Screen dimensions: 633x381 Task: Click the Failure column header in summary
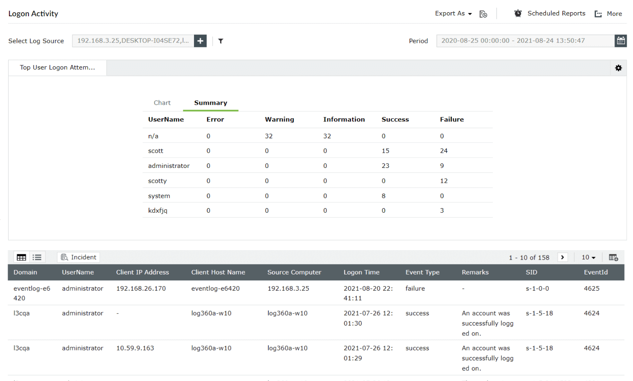click(x=452, y=120)
